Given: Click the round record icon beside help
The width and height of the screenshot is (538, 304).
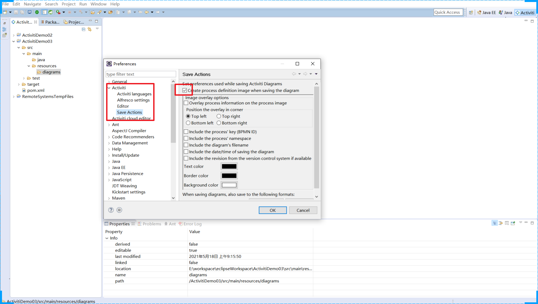Looking at the screenshot, I should pyautogui.click(x=119, y=210).
